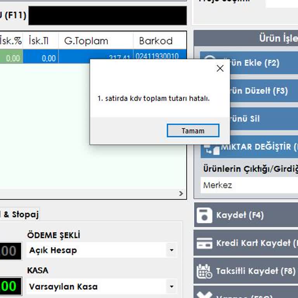Click the green 0,00 İsk.% cell
The width and height of the screenshot is (298, 298).
11,56
